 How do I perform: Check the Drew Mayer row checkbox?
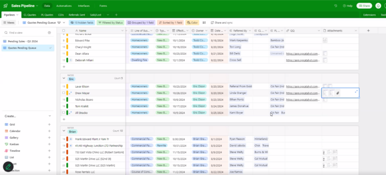click(63, 93)
